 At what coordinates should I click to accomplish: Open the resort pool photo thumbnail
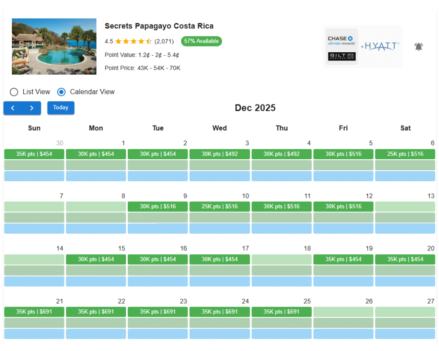[54, 47]
